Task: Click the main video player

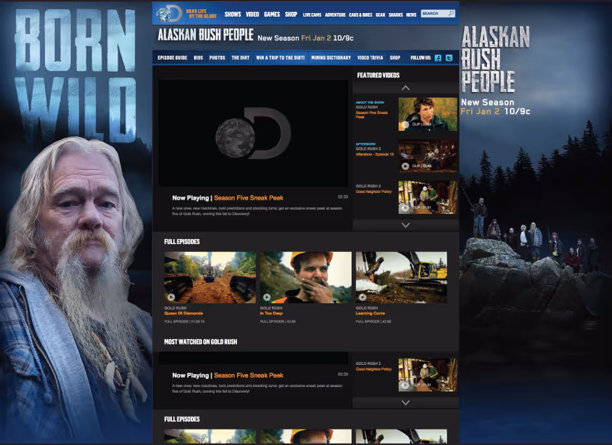Action: coord(253,133)
